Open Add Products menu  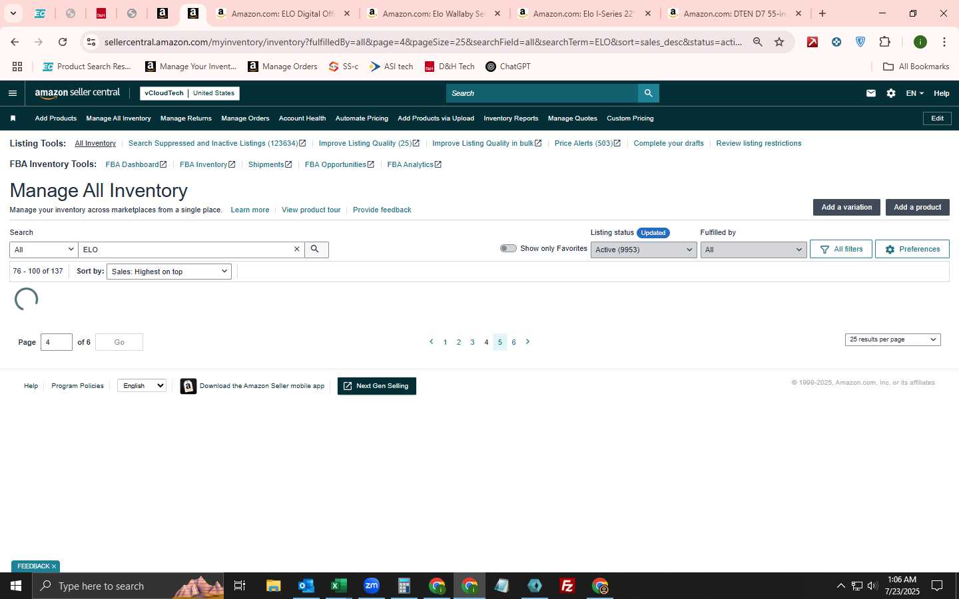[x=56, y=118]
